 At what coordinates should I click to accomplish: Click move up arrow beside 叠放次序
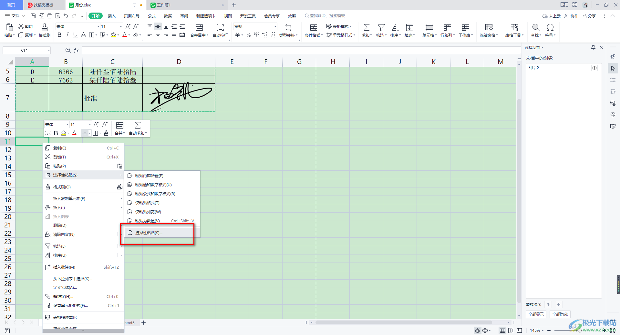click(x=548, y=304)
